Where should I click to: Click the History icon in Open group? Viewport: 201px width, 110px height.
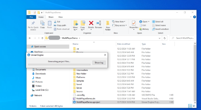141,29
